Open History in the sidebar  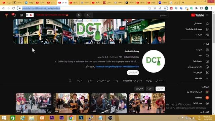point(204,55)
